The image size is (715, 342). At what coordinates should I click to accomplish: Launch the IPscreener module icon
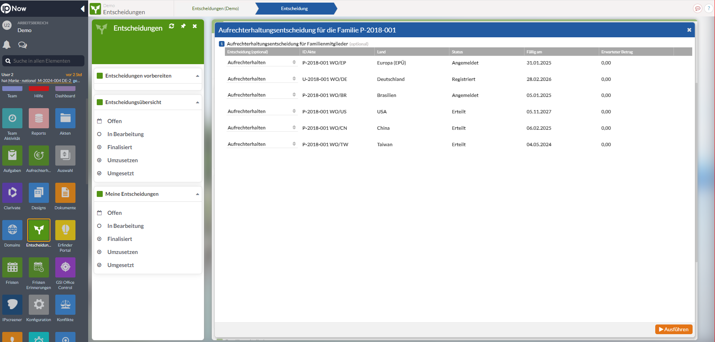coord(12,305)
